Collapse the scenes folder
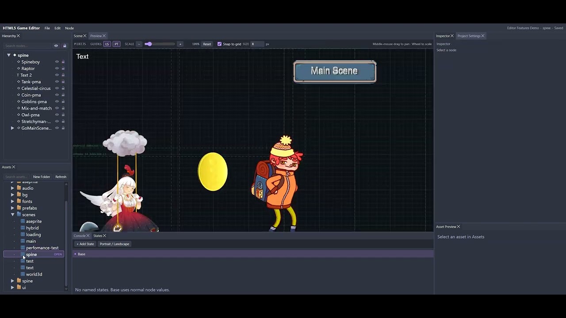The width and height of the screenshot is (566, 318). tap(13, 215)
